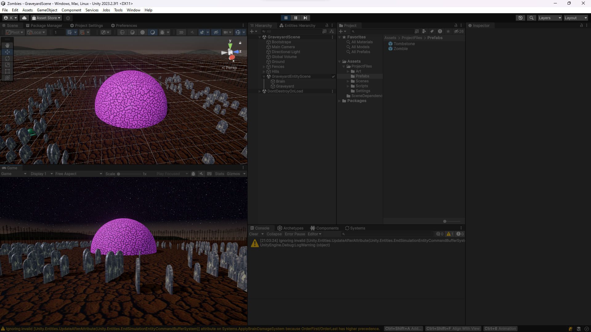Open the Free Aspect dropdown in Game view

click(x=78, y=174)
